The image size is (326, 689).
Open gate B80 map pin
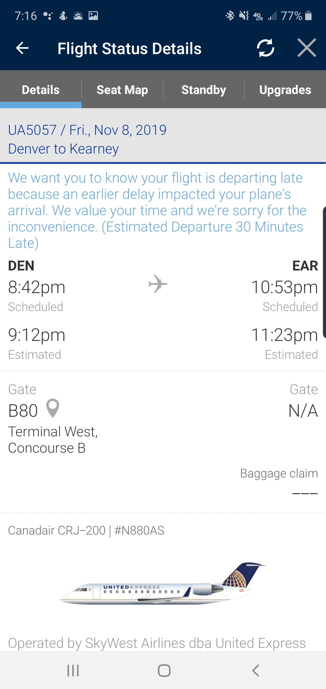tap(53, 409)
